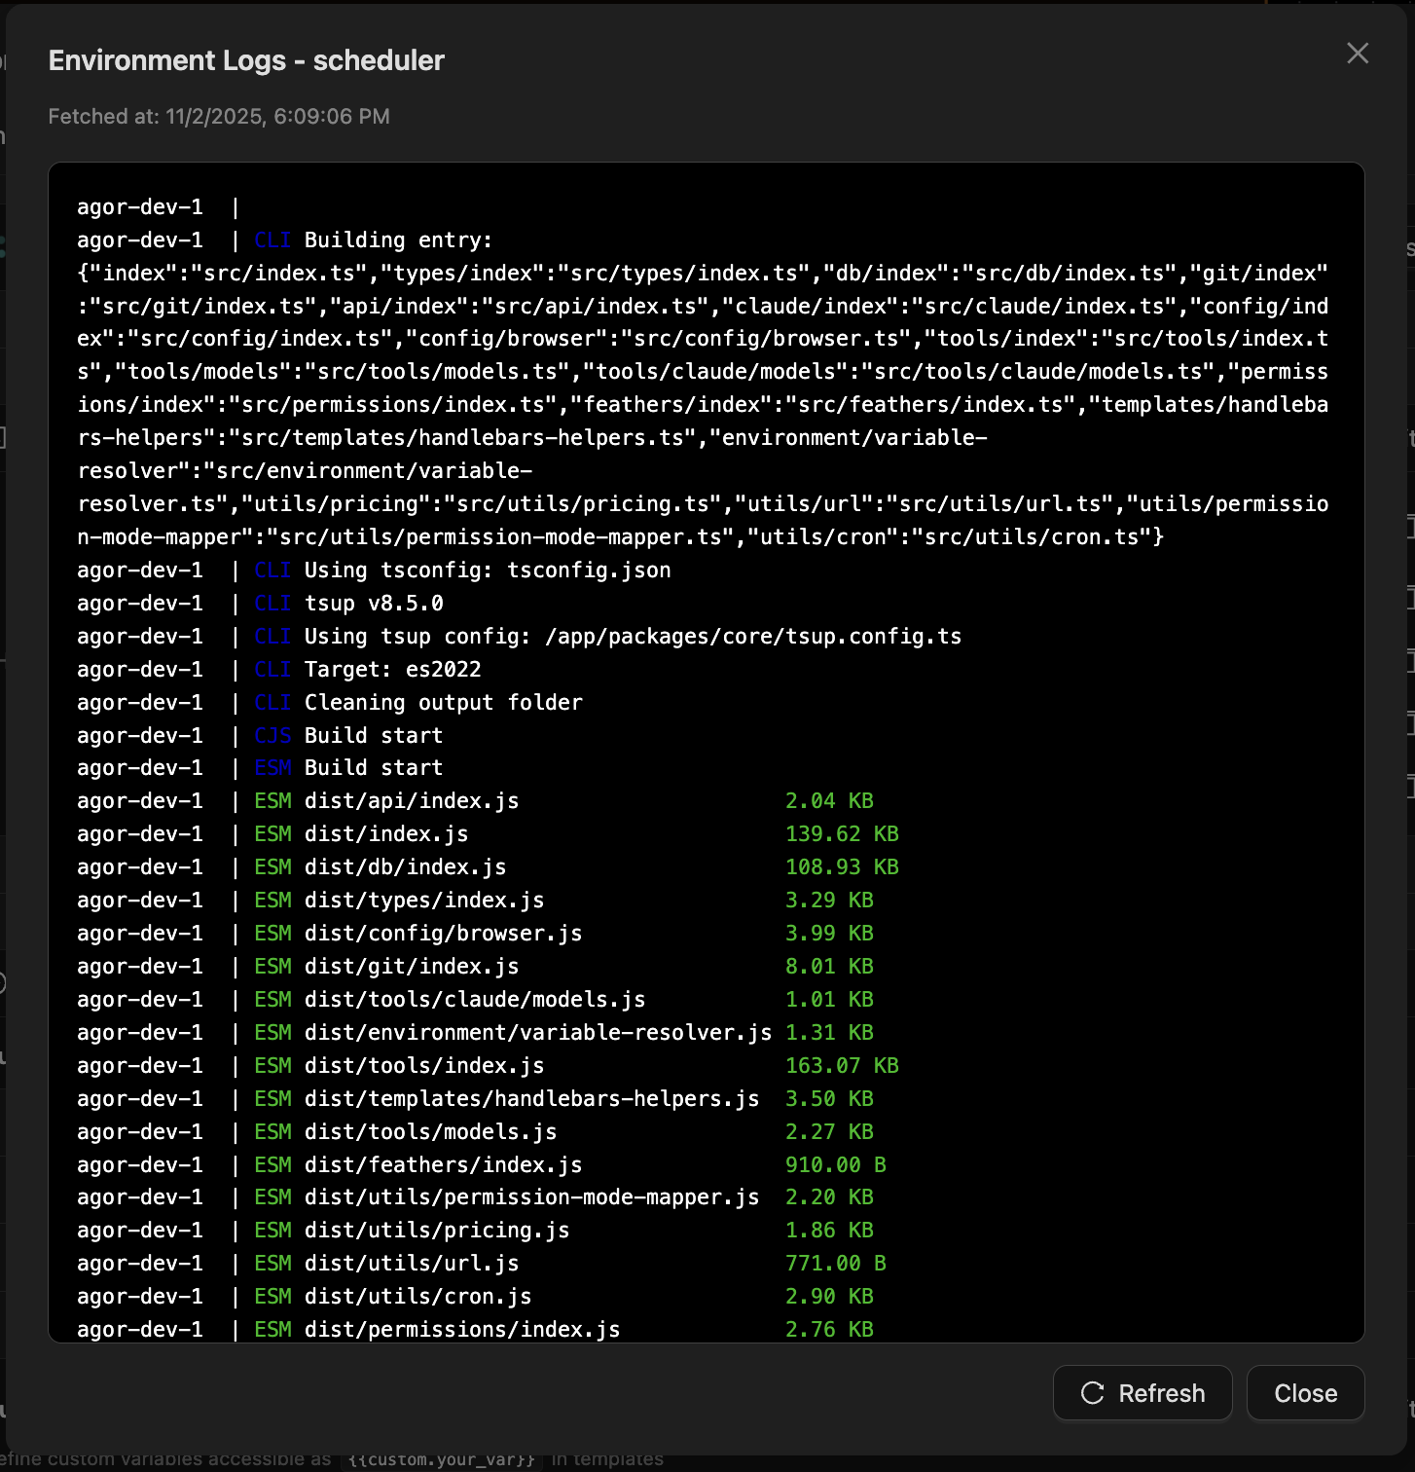Click the X close icon
Viewport: 1415px width, 1472px height.
[1358, 54]
